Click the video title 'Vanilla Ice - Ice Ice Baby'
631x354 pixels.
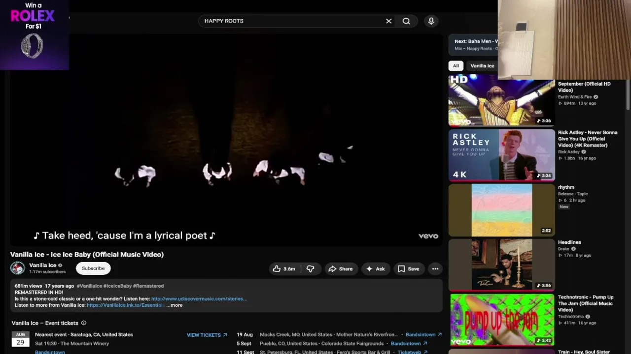point(87,255)
